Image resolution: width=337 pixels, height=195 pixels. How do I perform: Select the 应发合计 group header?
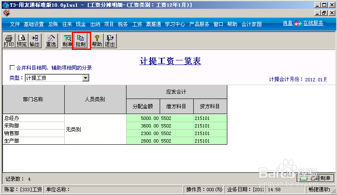(x=176, y=92)
